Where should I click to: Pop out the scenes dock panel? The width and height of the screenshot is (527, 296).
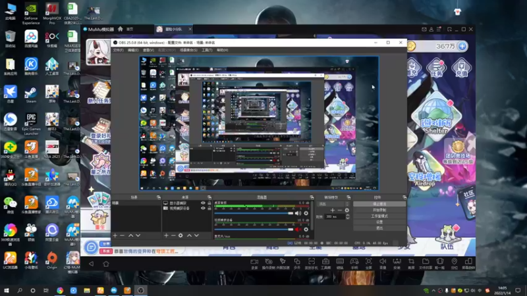[159, 197]
